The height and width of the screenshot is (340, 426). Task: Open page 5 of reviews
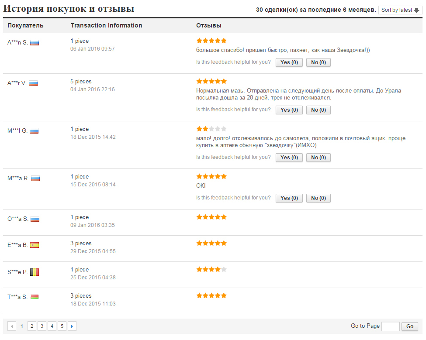pos(62,326)
